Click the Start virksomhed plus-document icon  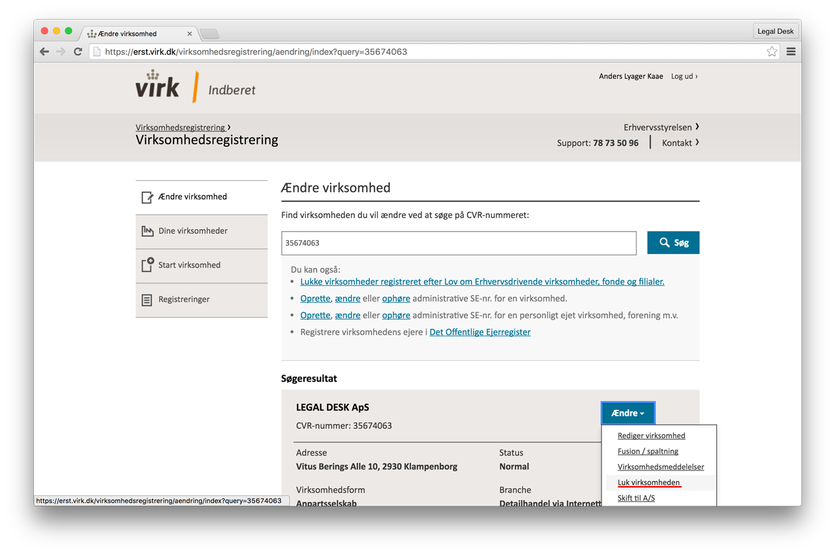pos(147,265)
